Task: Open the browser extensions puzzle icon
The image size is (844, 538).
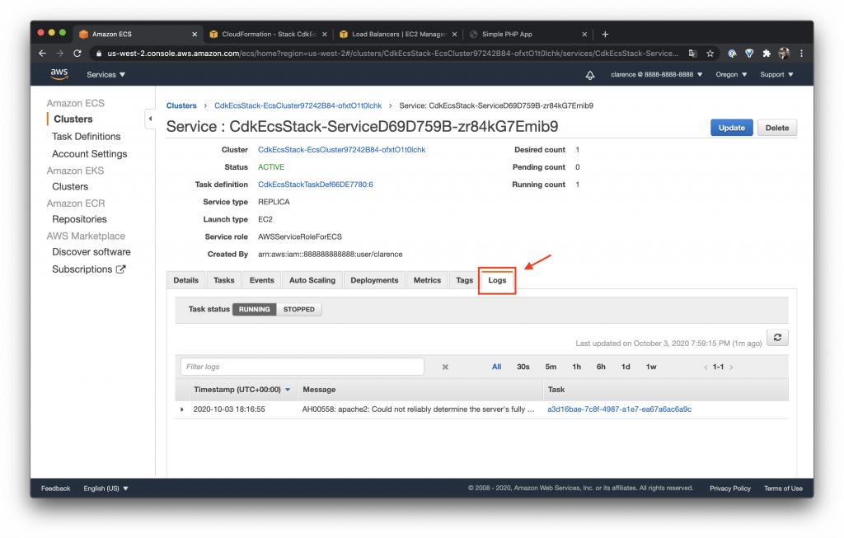Action: pyautogui.click(x=767, y=54)
